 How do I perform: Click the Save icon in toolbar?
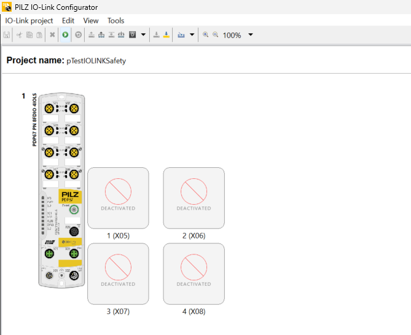click(7, 34)
